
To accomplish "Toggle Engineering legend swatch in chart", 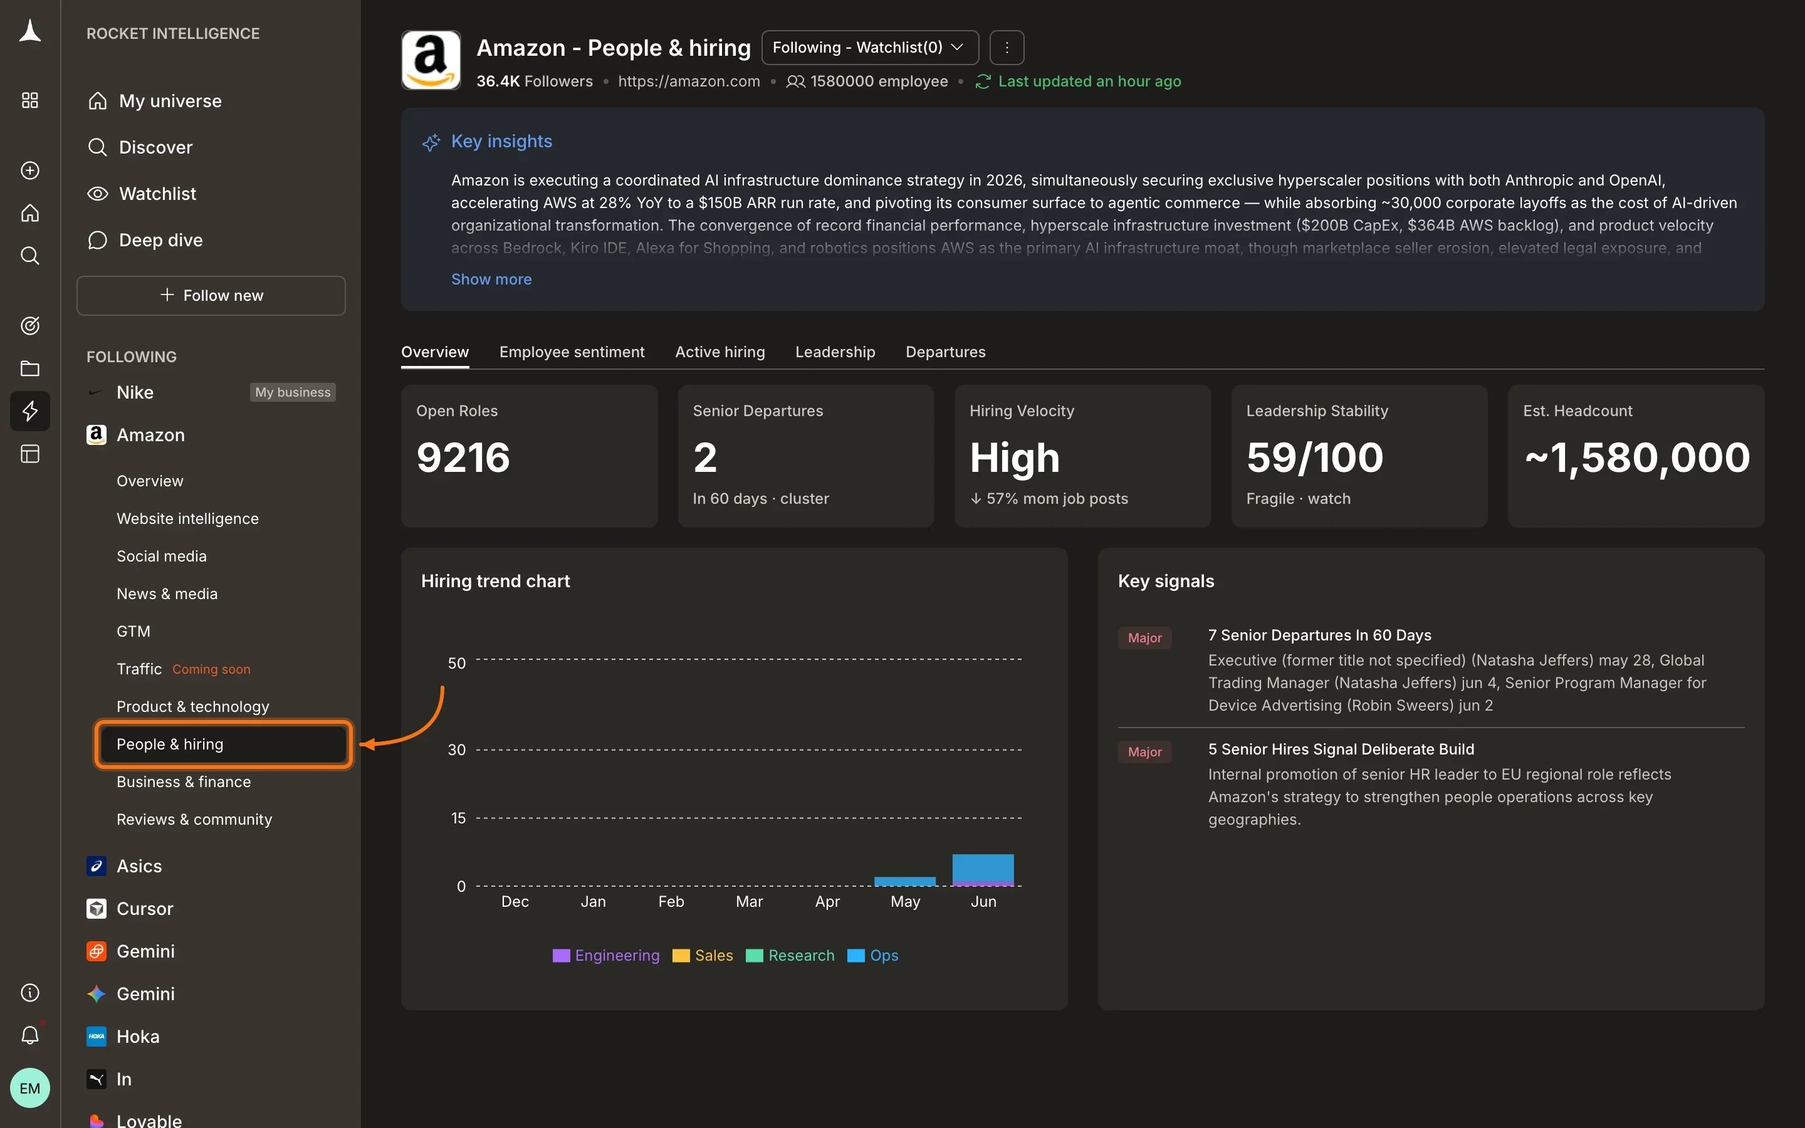I will point(561,956).
